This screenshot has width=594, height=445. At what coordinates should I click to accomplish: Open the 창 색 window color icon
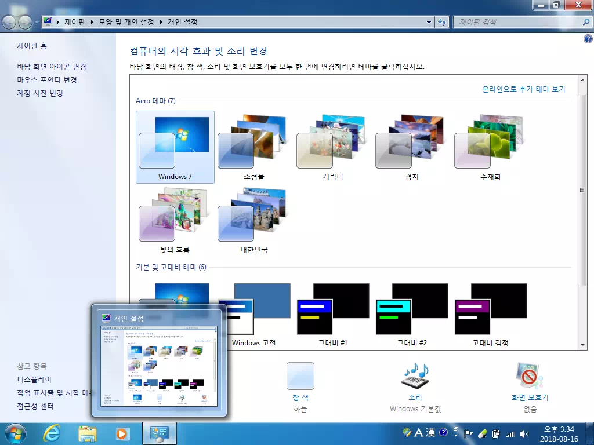tap(300, 376)
